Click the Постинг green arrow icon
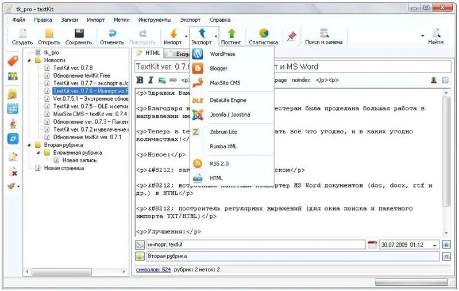This screenshot has width=459, height=291. 231,33
